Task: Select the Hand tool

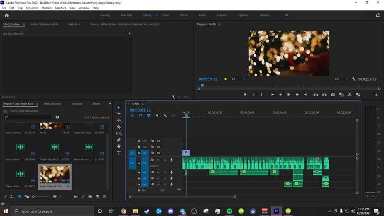Action: (119, 146)
